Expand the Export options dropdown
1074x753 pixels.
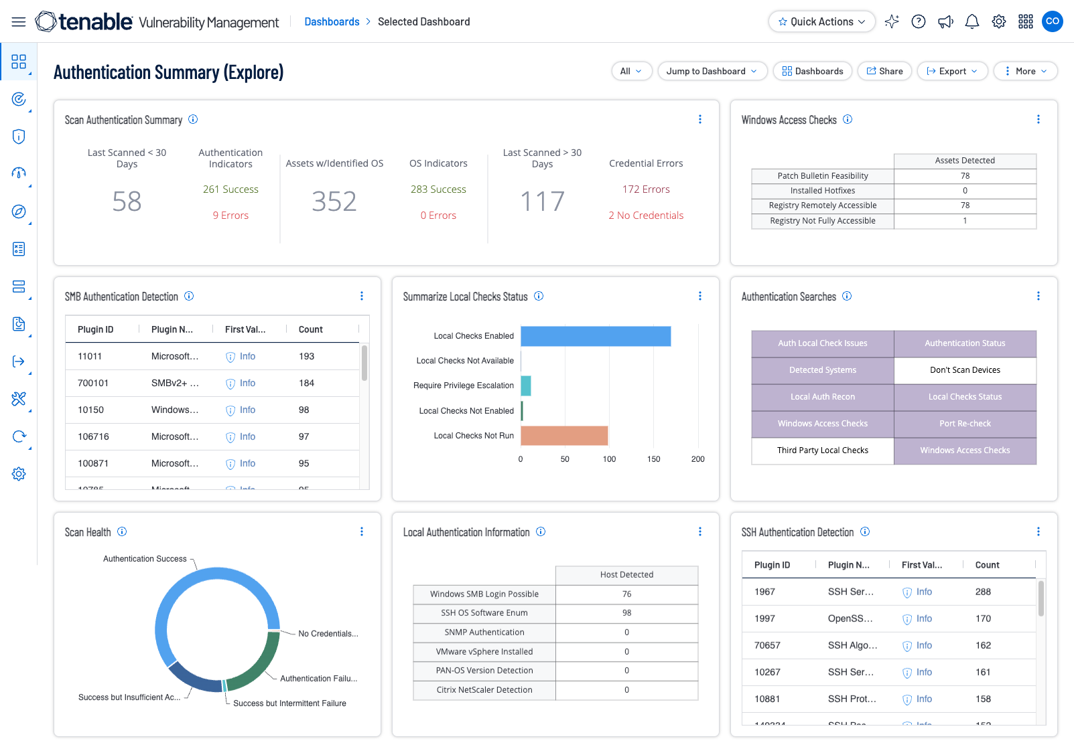(952, 71)
